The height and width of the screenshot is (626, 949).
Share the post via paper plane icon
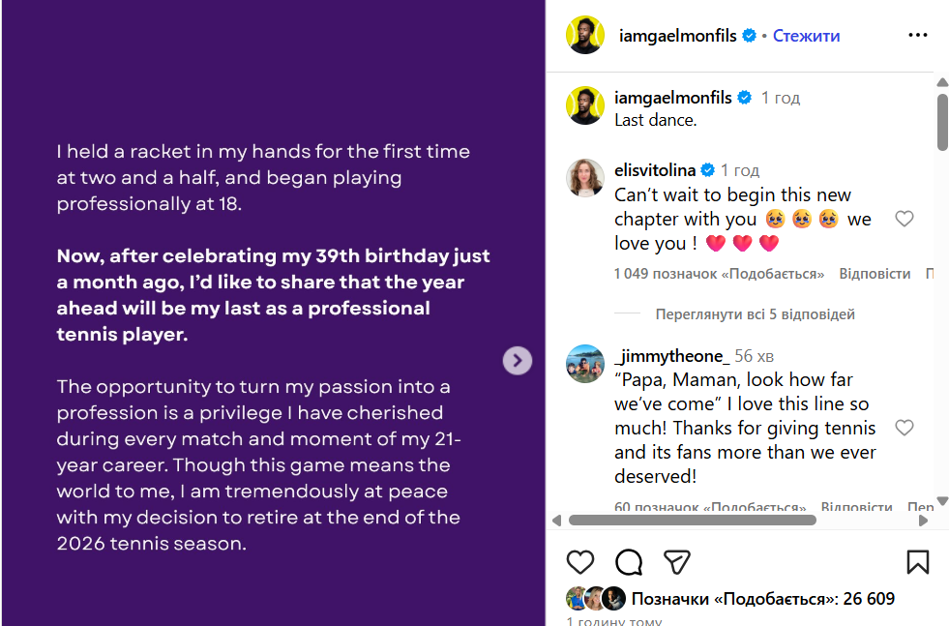click(x=677, y=562)
